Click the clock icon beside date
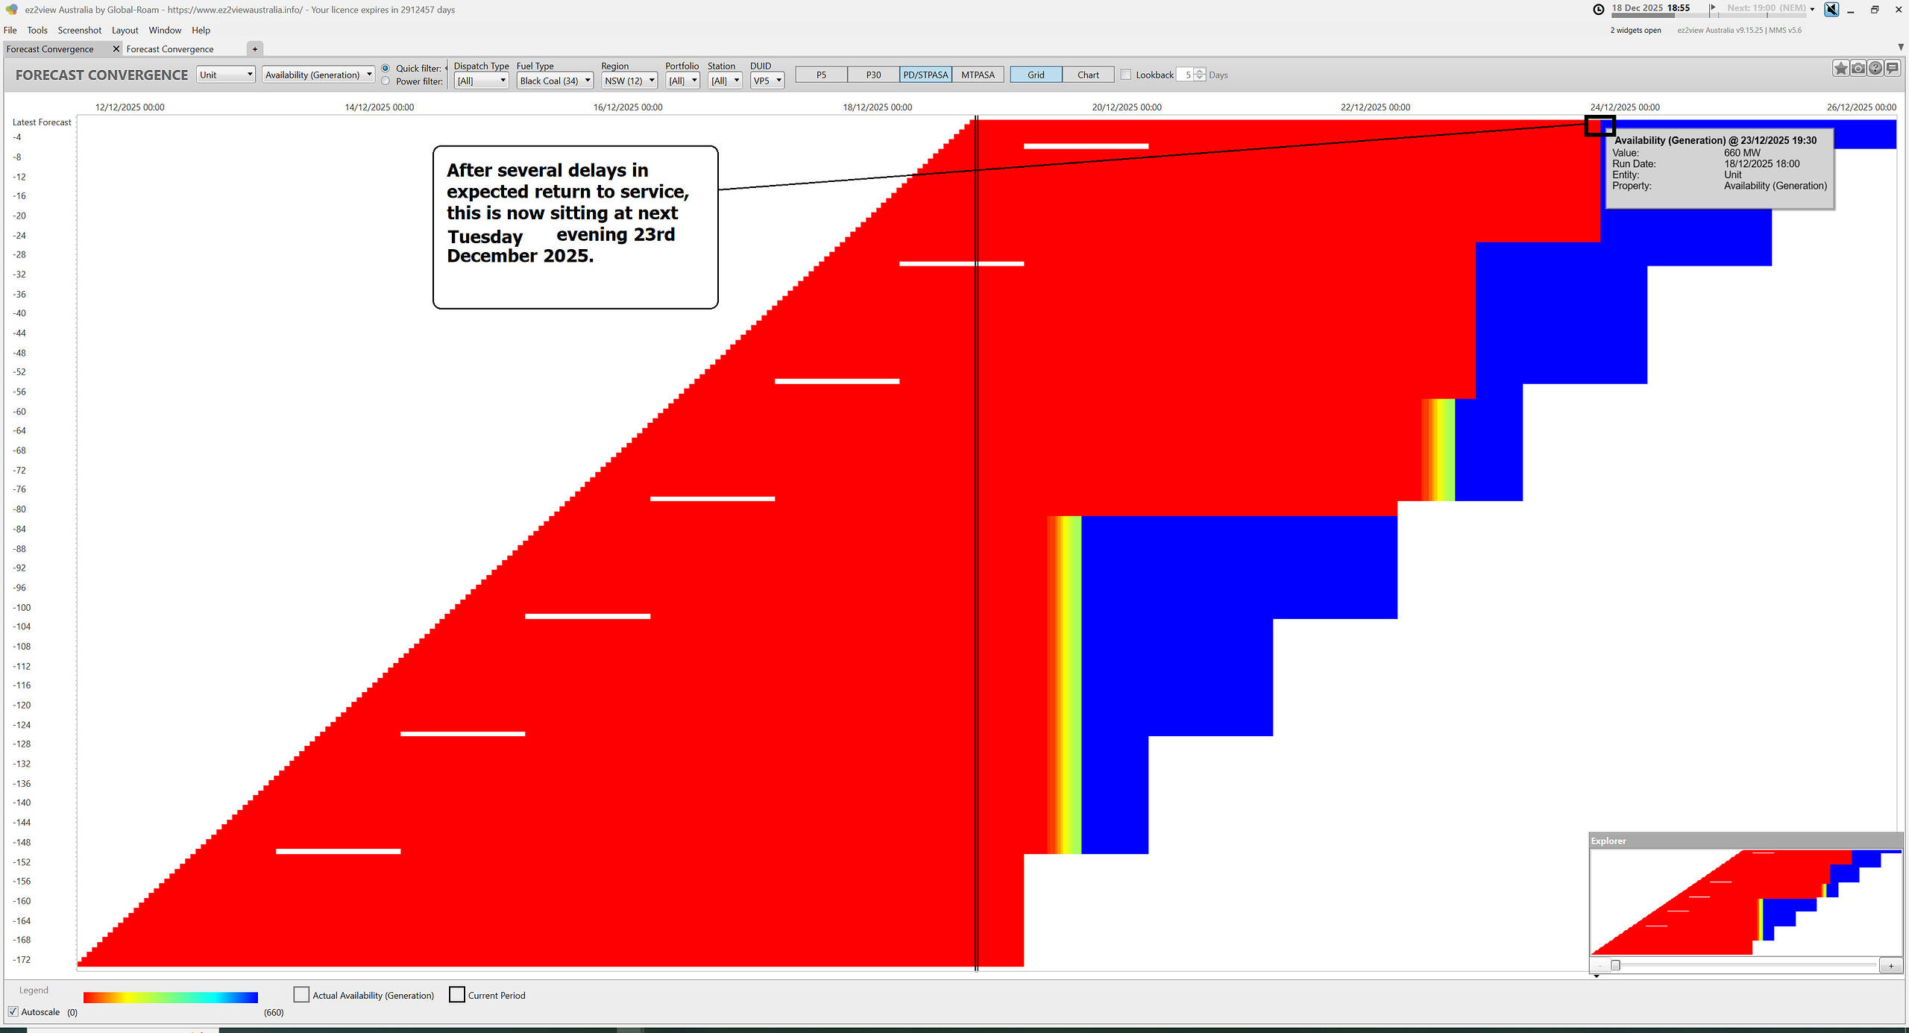The image size is (1909, 1033). pyautogui.click(x=1599, y=10)
